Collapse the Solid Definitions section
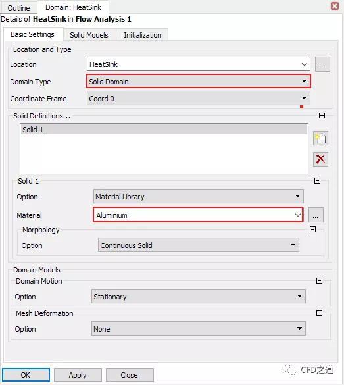Viewport: 344px width, 385px height. (x=322, y=115)
